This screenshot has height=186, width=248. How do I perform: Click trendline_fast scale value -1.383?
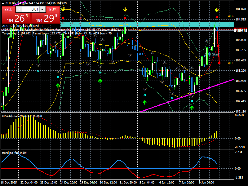[x=239, y=178]
